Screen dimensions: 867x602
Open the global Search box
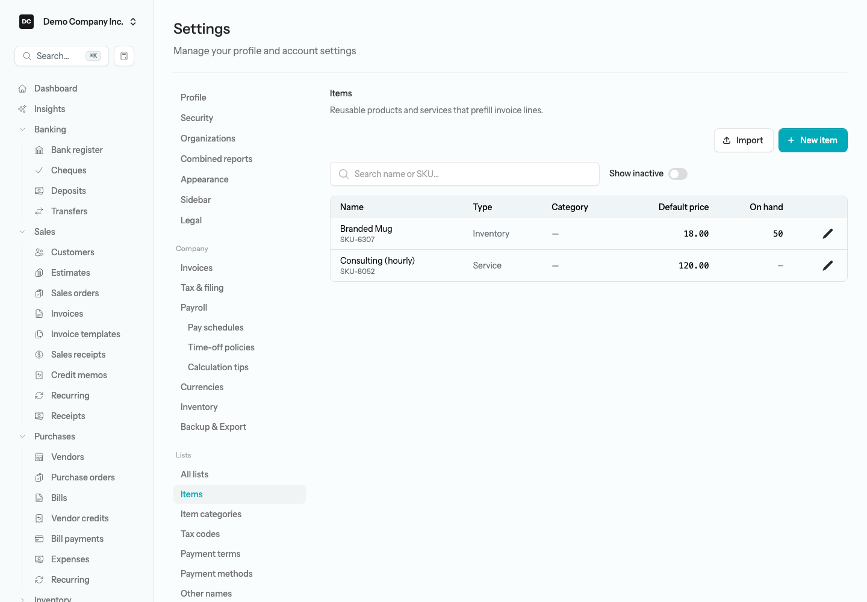tap(61, 56)
